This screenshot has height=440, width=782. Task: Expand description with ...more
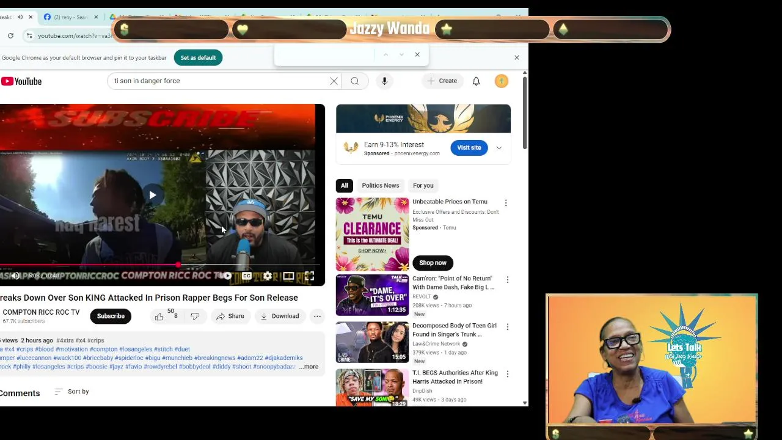coord(309,367)
